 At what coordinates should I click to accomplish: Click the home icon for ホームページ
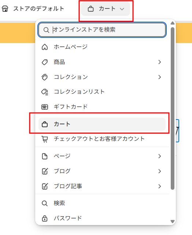coord(45,47)
